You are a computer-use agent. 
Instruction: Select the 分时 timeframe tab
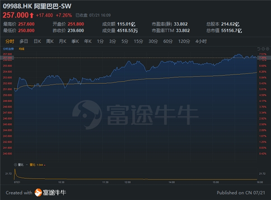pyautogui.click(x=9, y=41)
